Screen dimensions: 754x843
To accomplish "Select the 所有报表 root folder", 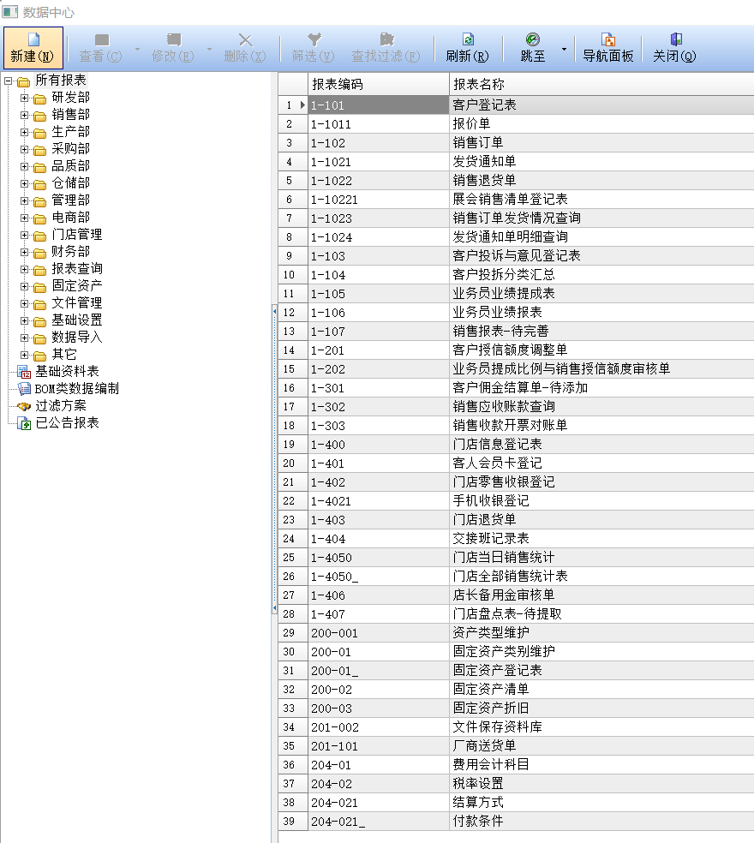I will [60, 81].
